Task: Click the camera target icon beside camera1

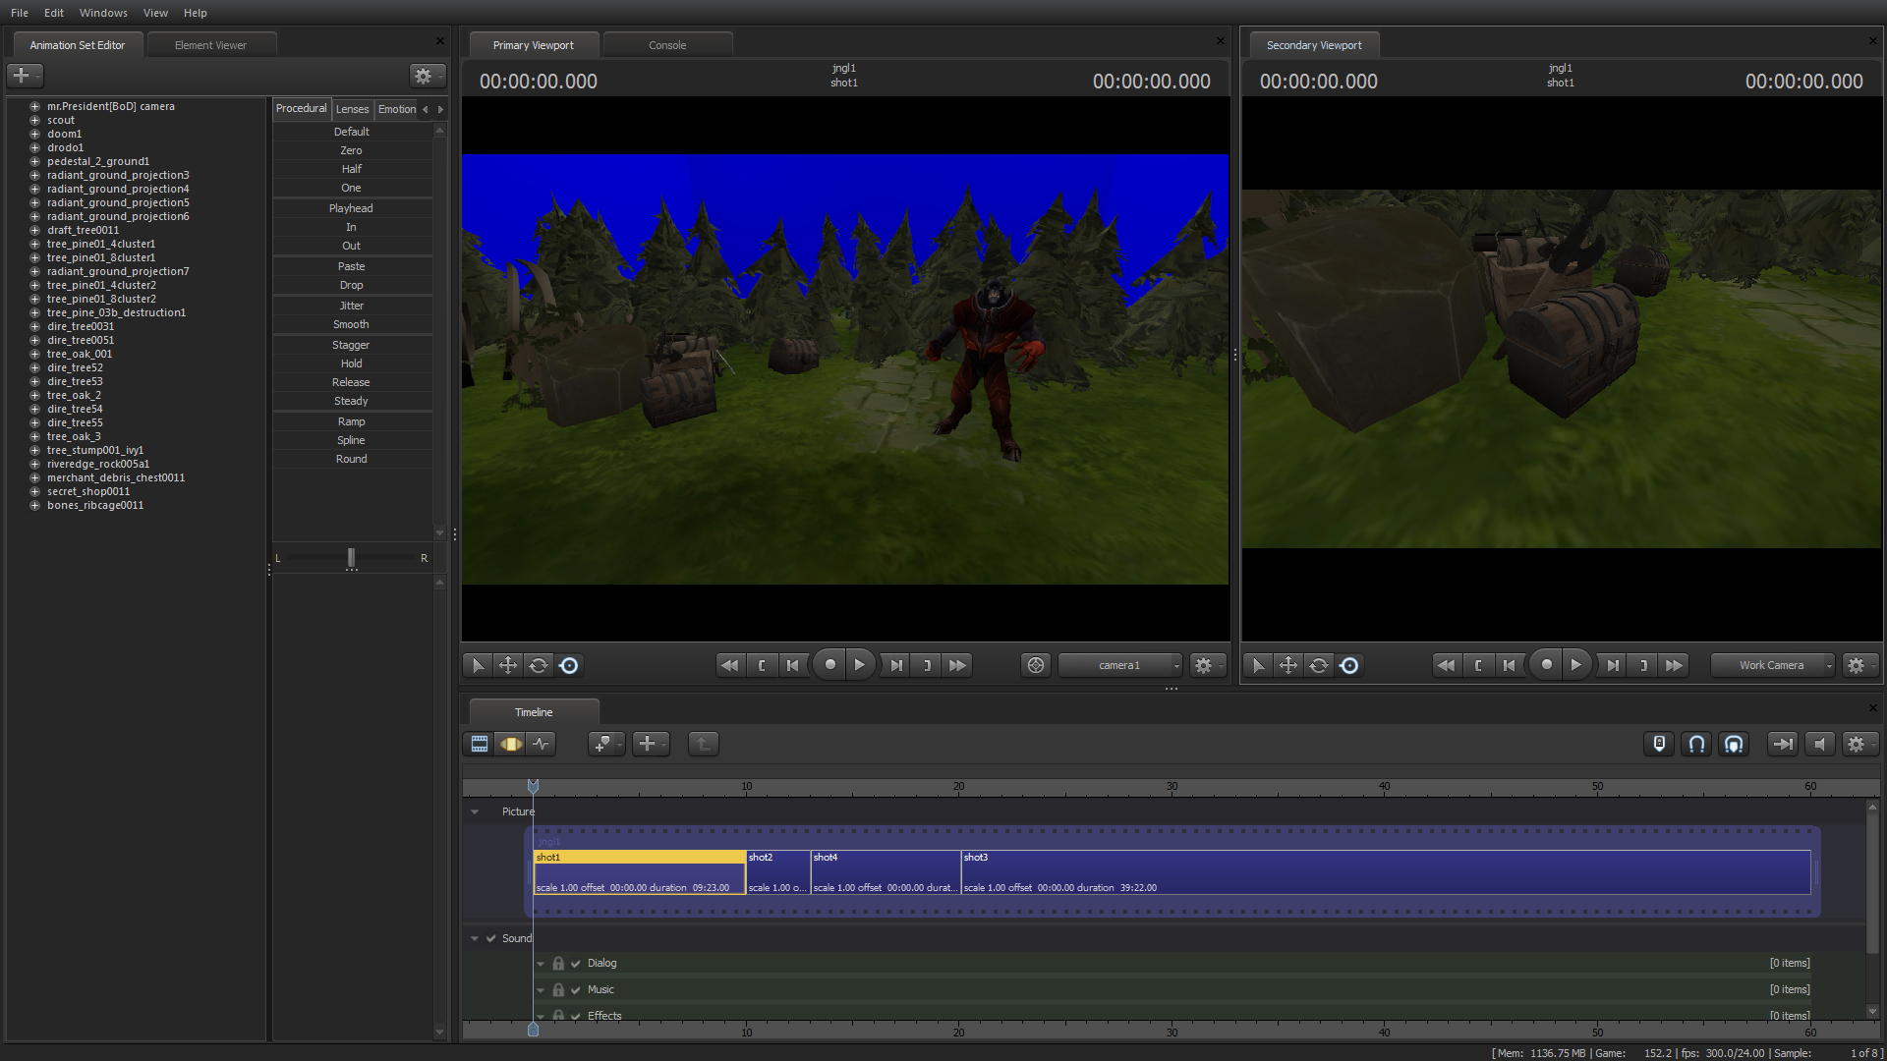Action: (1036, 665)
